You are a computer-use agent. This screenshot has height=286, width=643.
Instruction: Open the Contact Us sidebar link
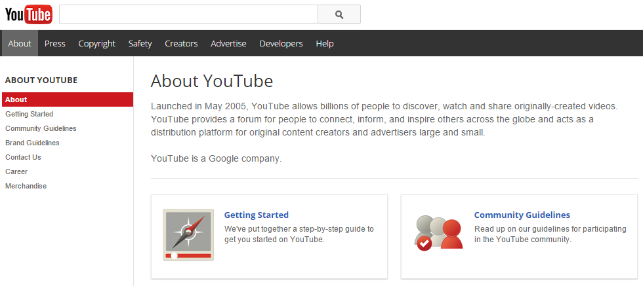pos(23,157)
